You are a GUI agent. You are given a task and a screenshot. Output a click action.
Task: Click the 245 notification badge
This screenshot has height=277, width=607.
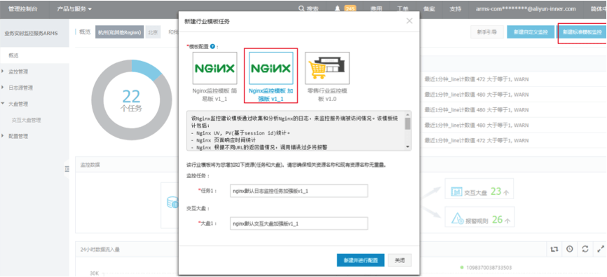coord(350,9)
